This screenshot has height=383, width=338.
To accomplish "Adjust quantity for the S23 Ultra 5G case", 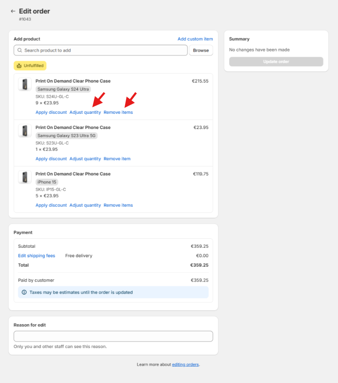I will [x=85, y=159].
